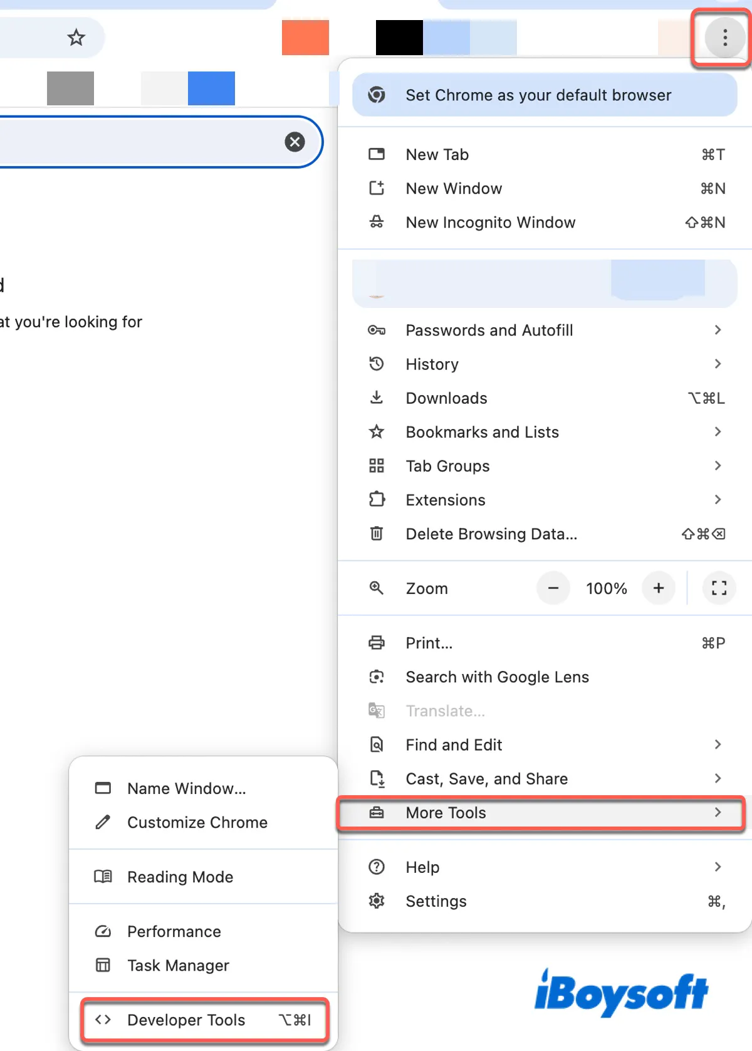Click the star icon for Bookmarks and Lists

pyautogui.click(x=377, y=431)
